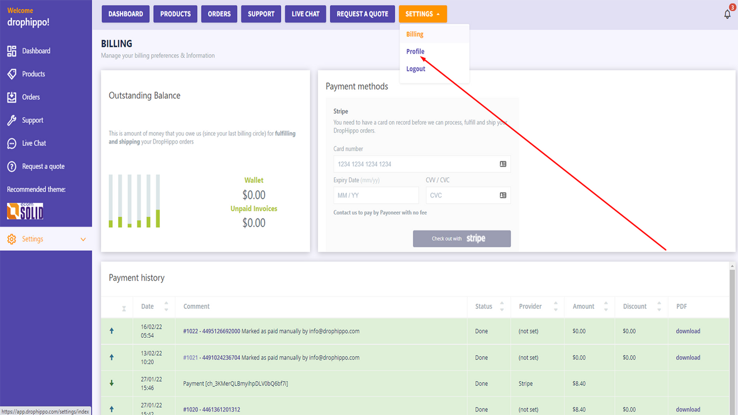This screenshot has width=738, height=415.
Task: Sort payment history by Amount
Action: (607, 306)
